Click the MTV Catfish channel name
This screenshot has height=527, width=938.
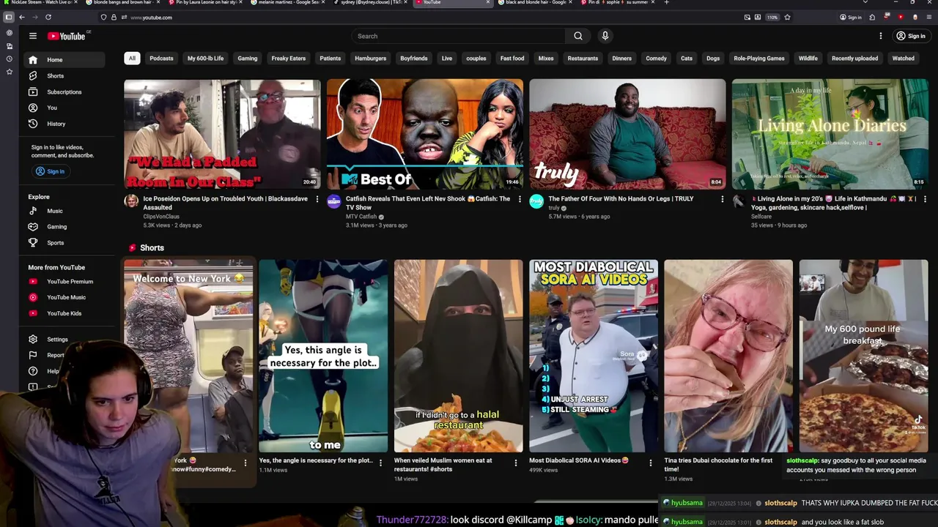[361, 217]
